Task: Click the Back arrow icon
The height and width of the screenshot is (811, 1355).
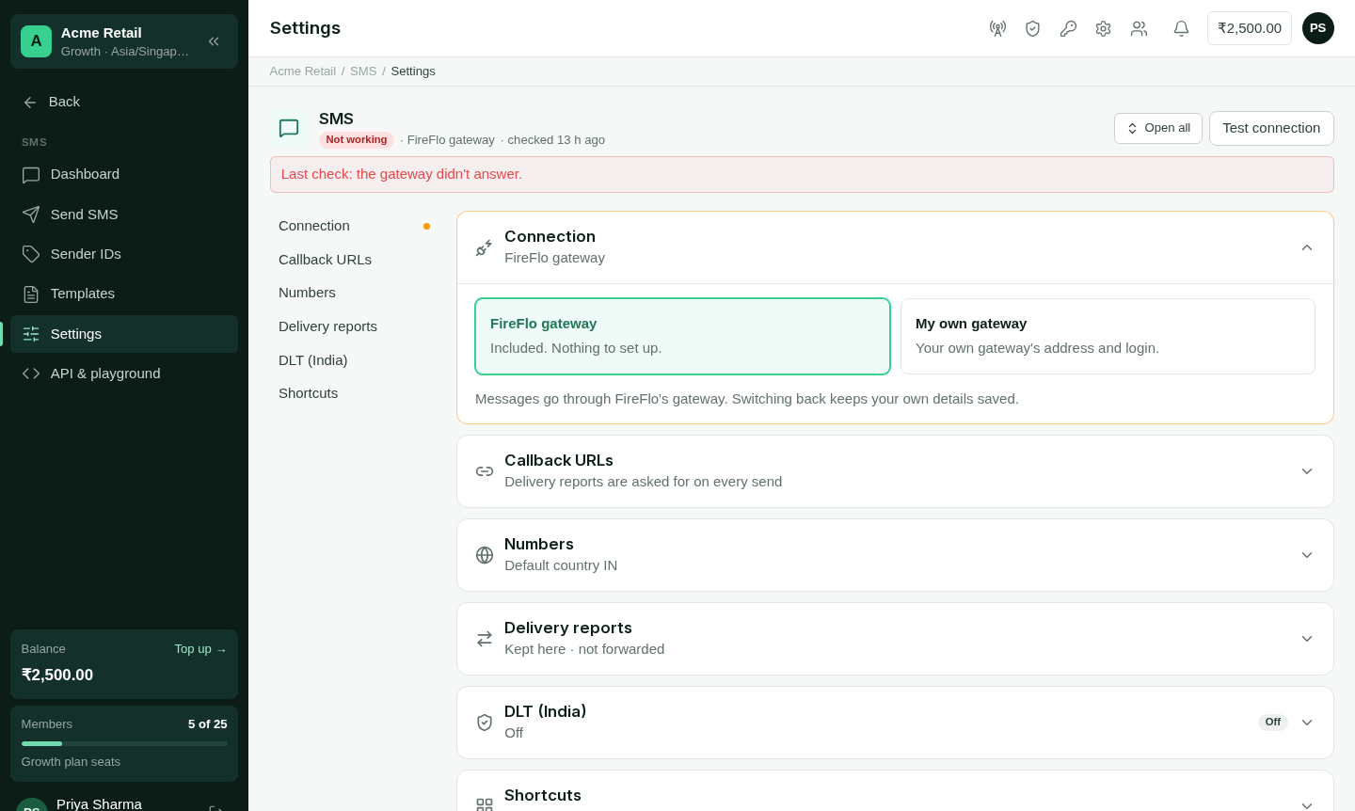Action: pos(30,102)
